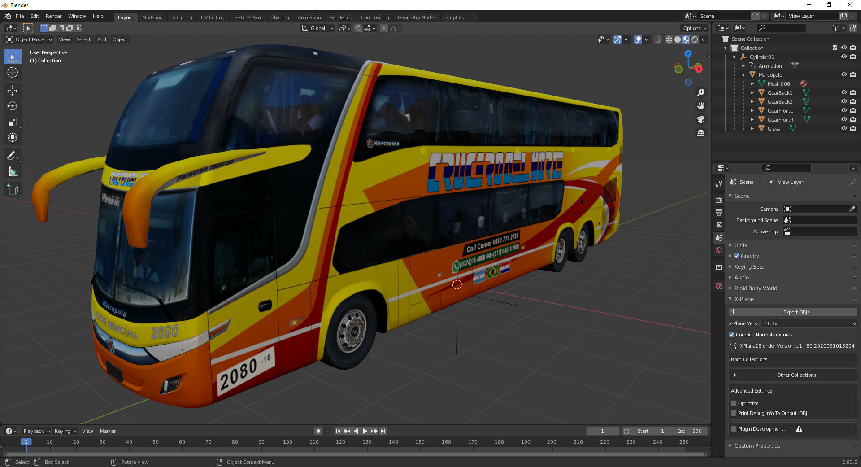Click the Move view hand gizmo
Screen dimensions: 861x467
click(x=701, y=106)
